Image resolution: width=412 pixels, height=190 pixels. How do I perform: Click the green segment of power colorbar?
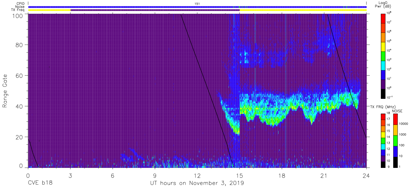383,56
